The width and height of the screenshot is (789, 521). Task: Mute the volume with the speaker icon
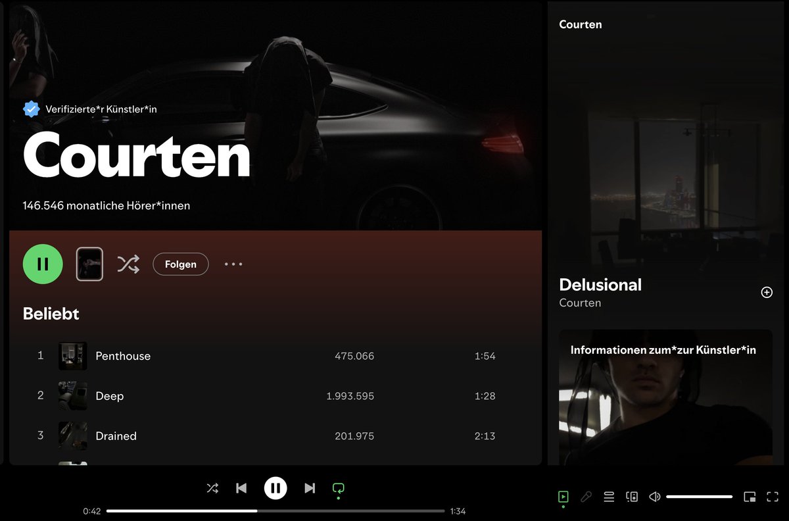654,497
